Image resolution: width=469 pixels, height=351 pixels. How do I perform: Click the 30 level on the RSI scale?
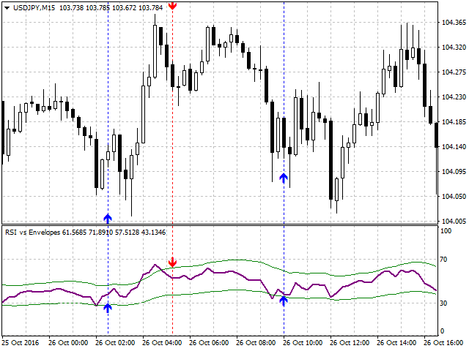[444, 303]
